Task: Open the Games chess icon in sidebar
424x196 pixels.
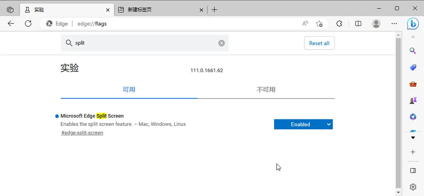Action: (x=412, y=100)
